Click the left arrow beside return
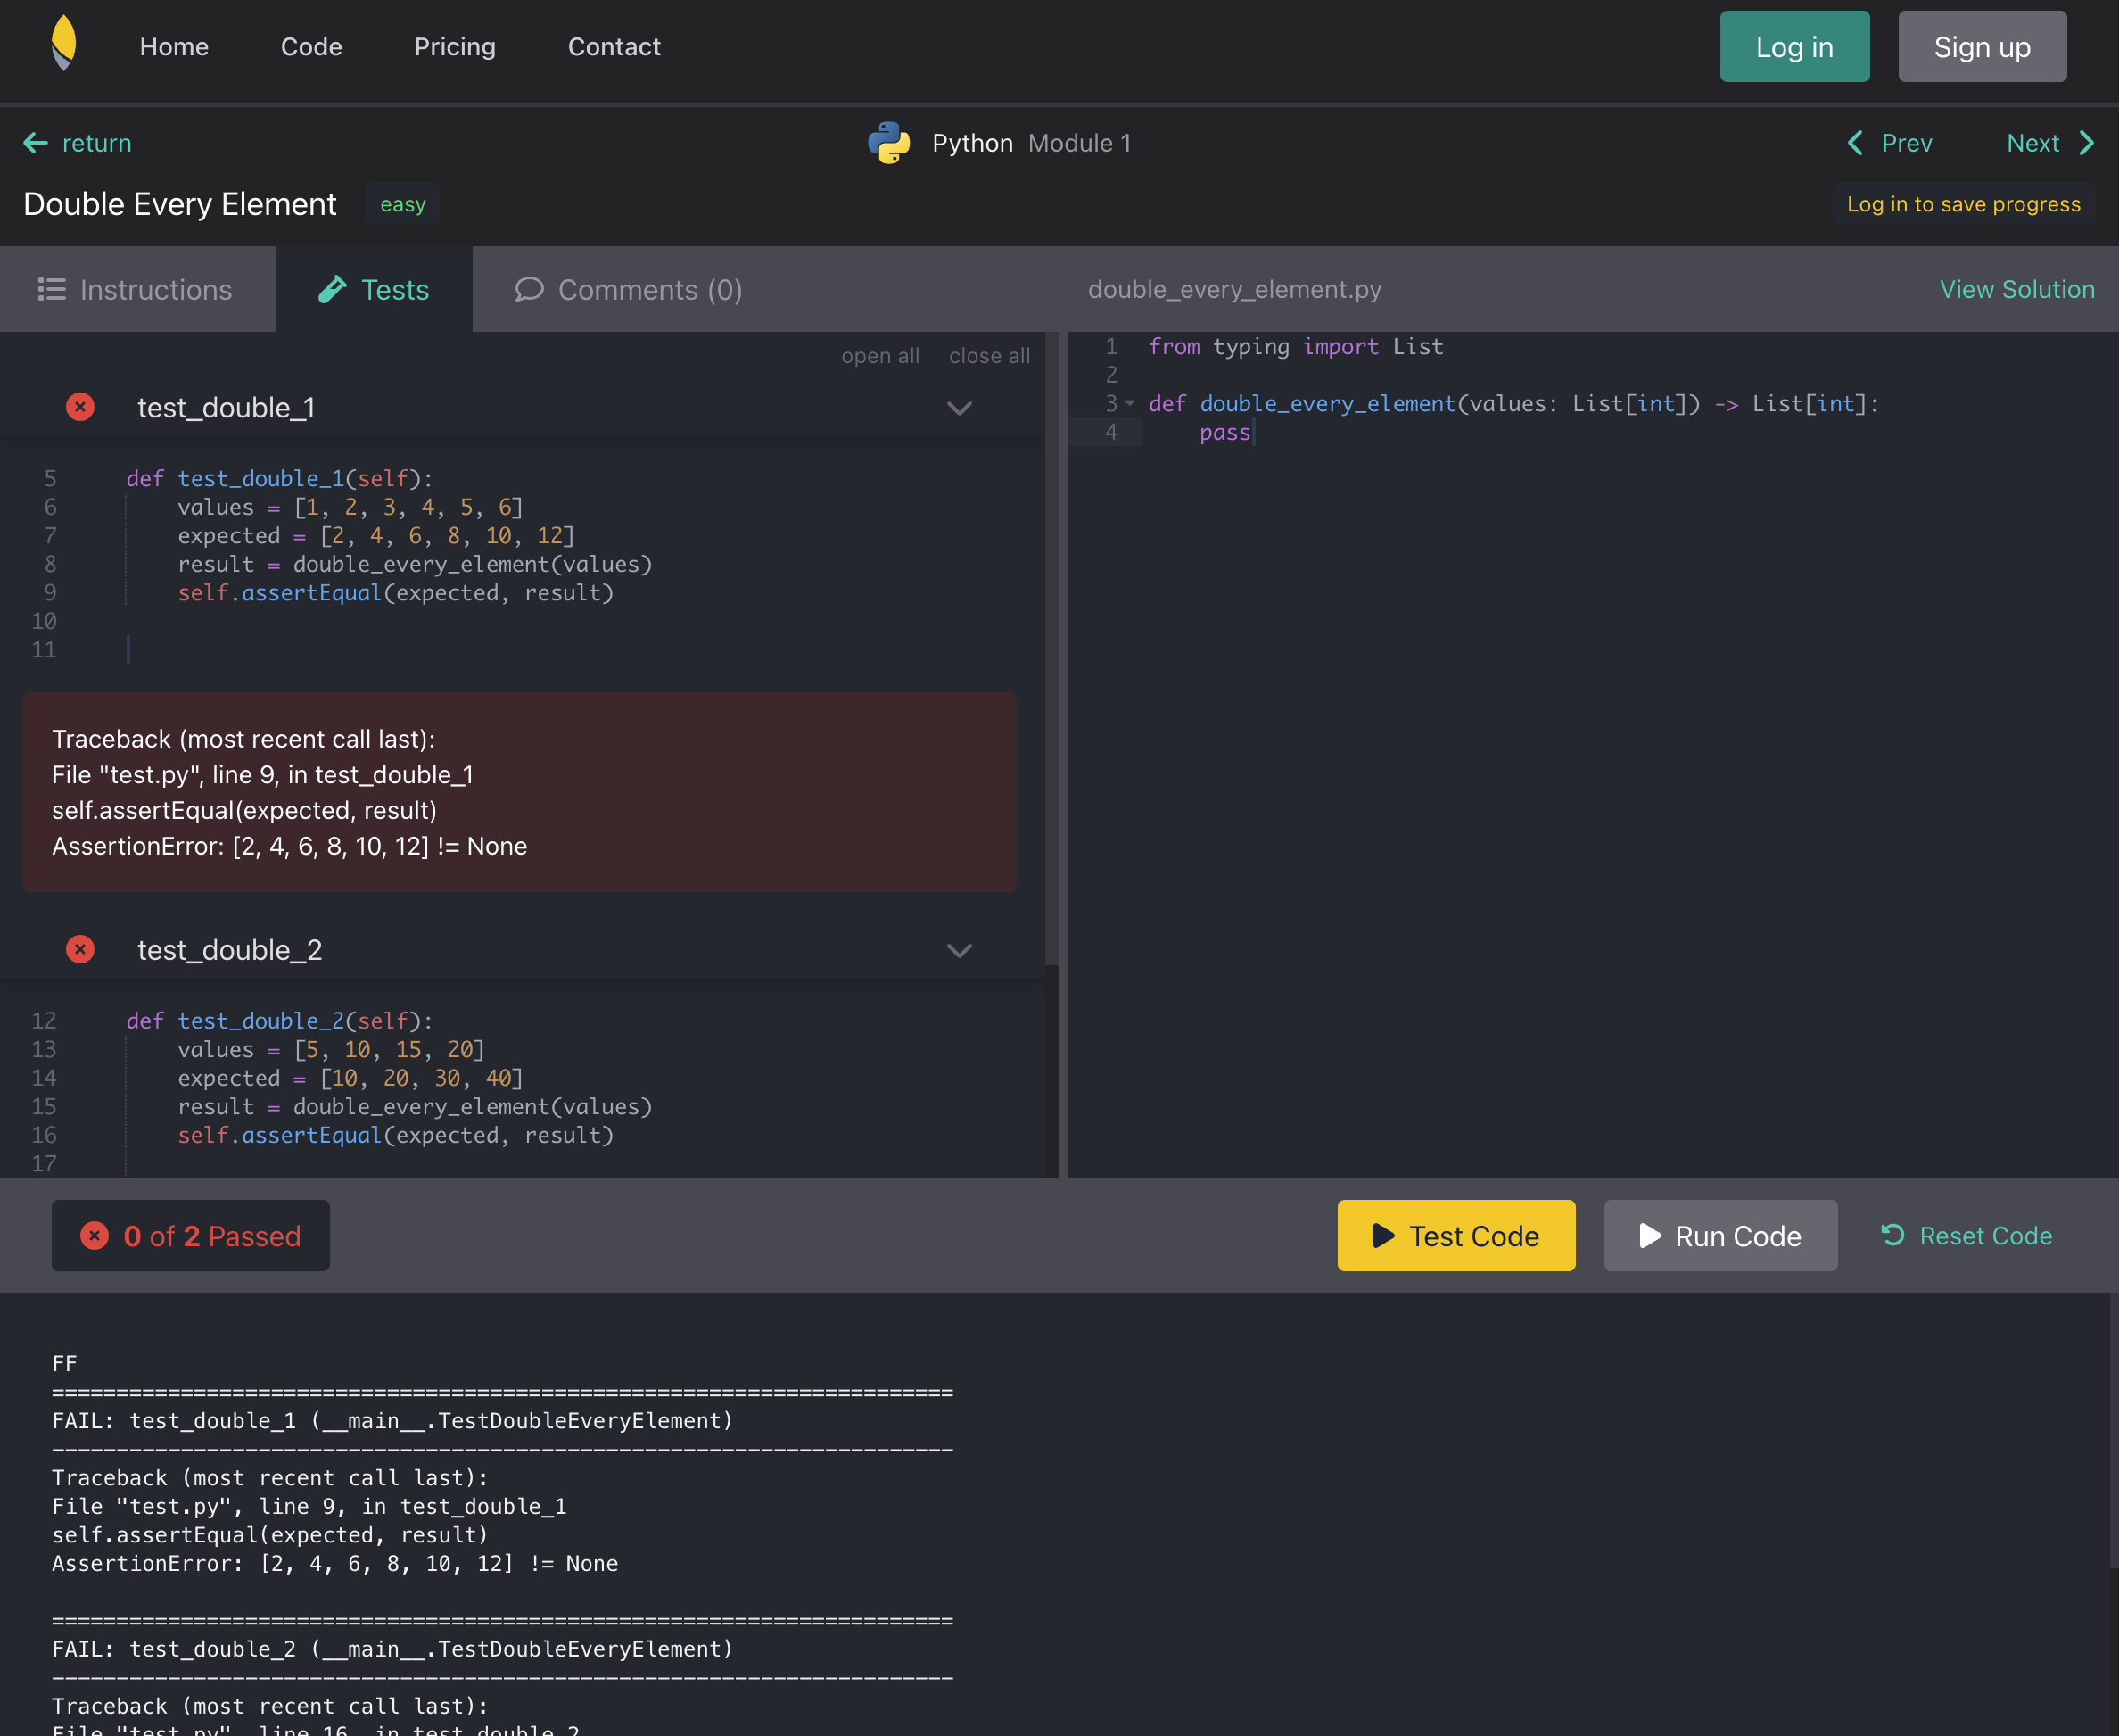2119x1736 pixels. pos(35,143)
